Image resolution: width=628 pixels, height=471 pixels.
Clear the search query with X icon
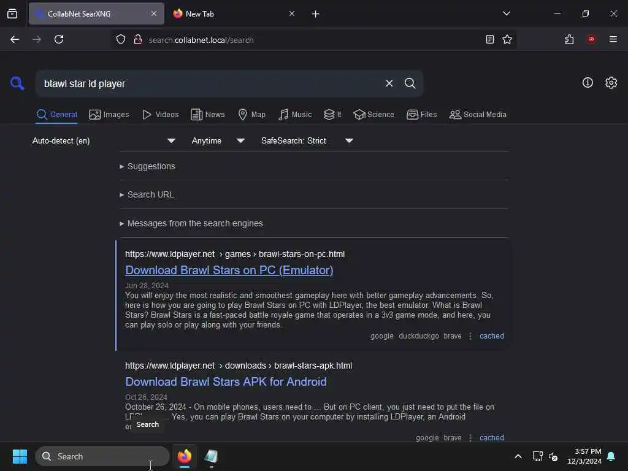coord(389,83)
